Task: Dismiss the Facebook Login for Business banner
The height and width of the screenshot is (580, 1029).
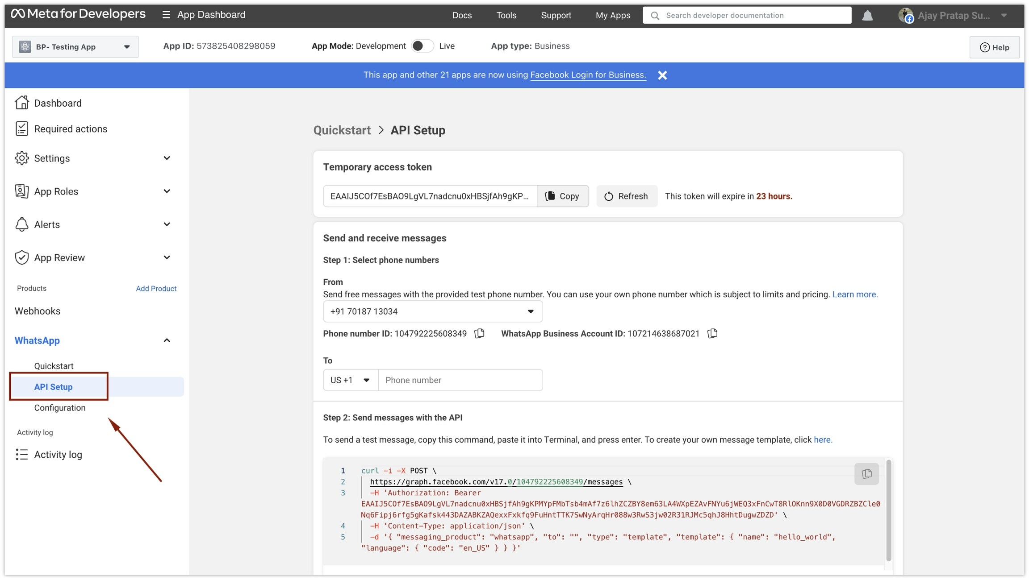Action: point(662,75)
